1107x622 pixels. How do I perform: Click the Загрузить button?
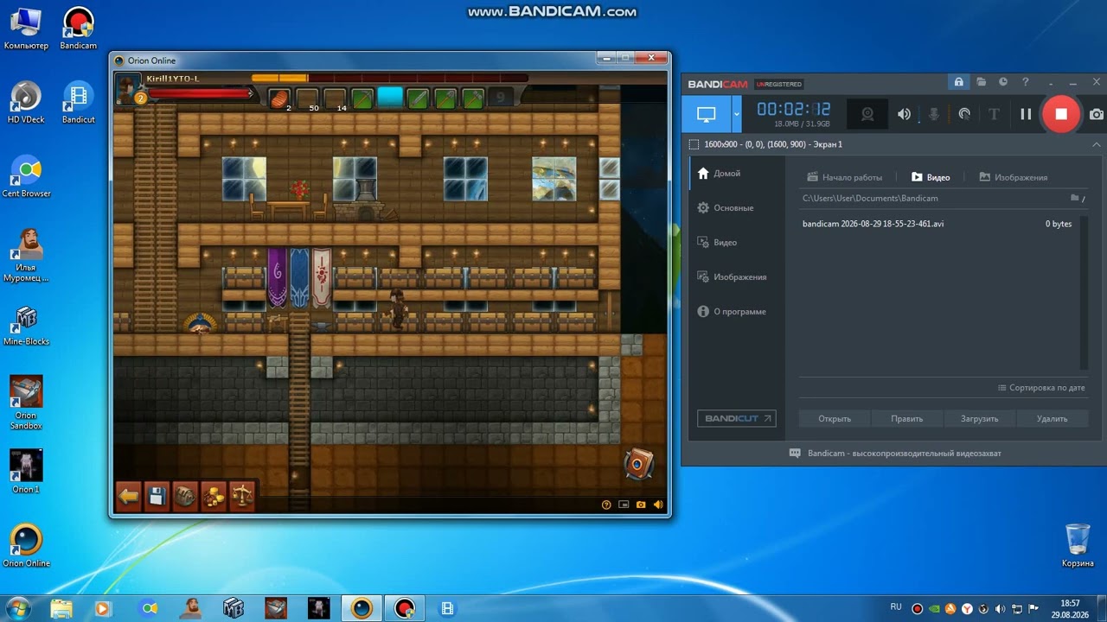[980, 418]
